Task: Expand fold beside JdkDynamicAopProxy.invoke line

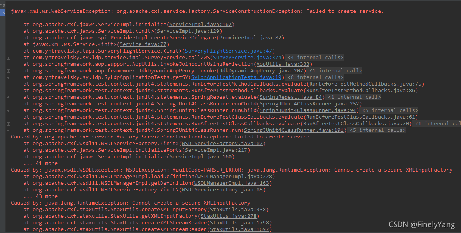Action: tap(8, 71)
